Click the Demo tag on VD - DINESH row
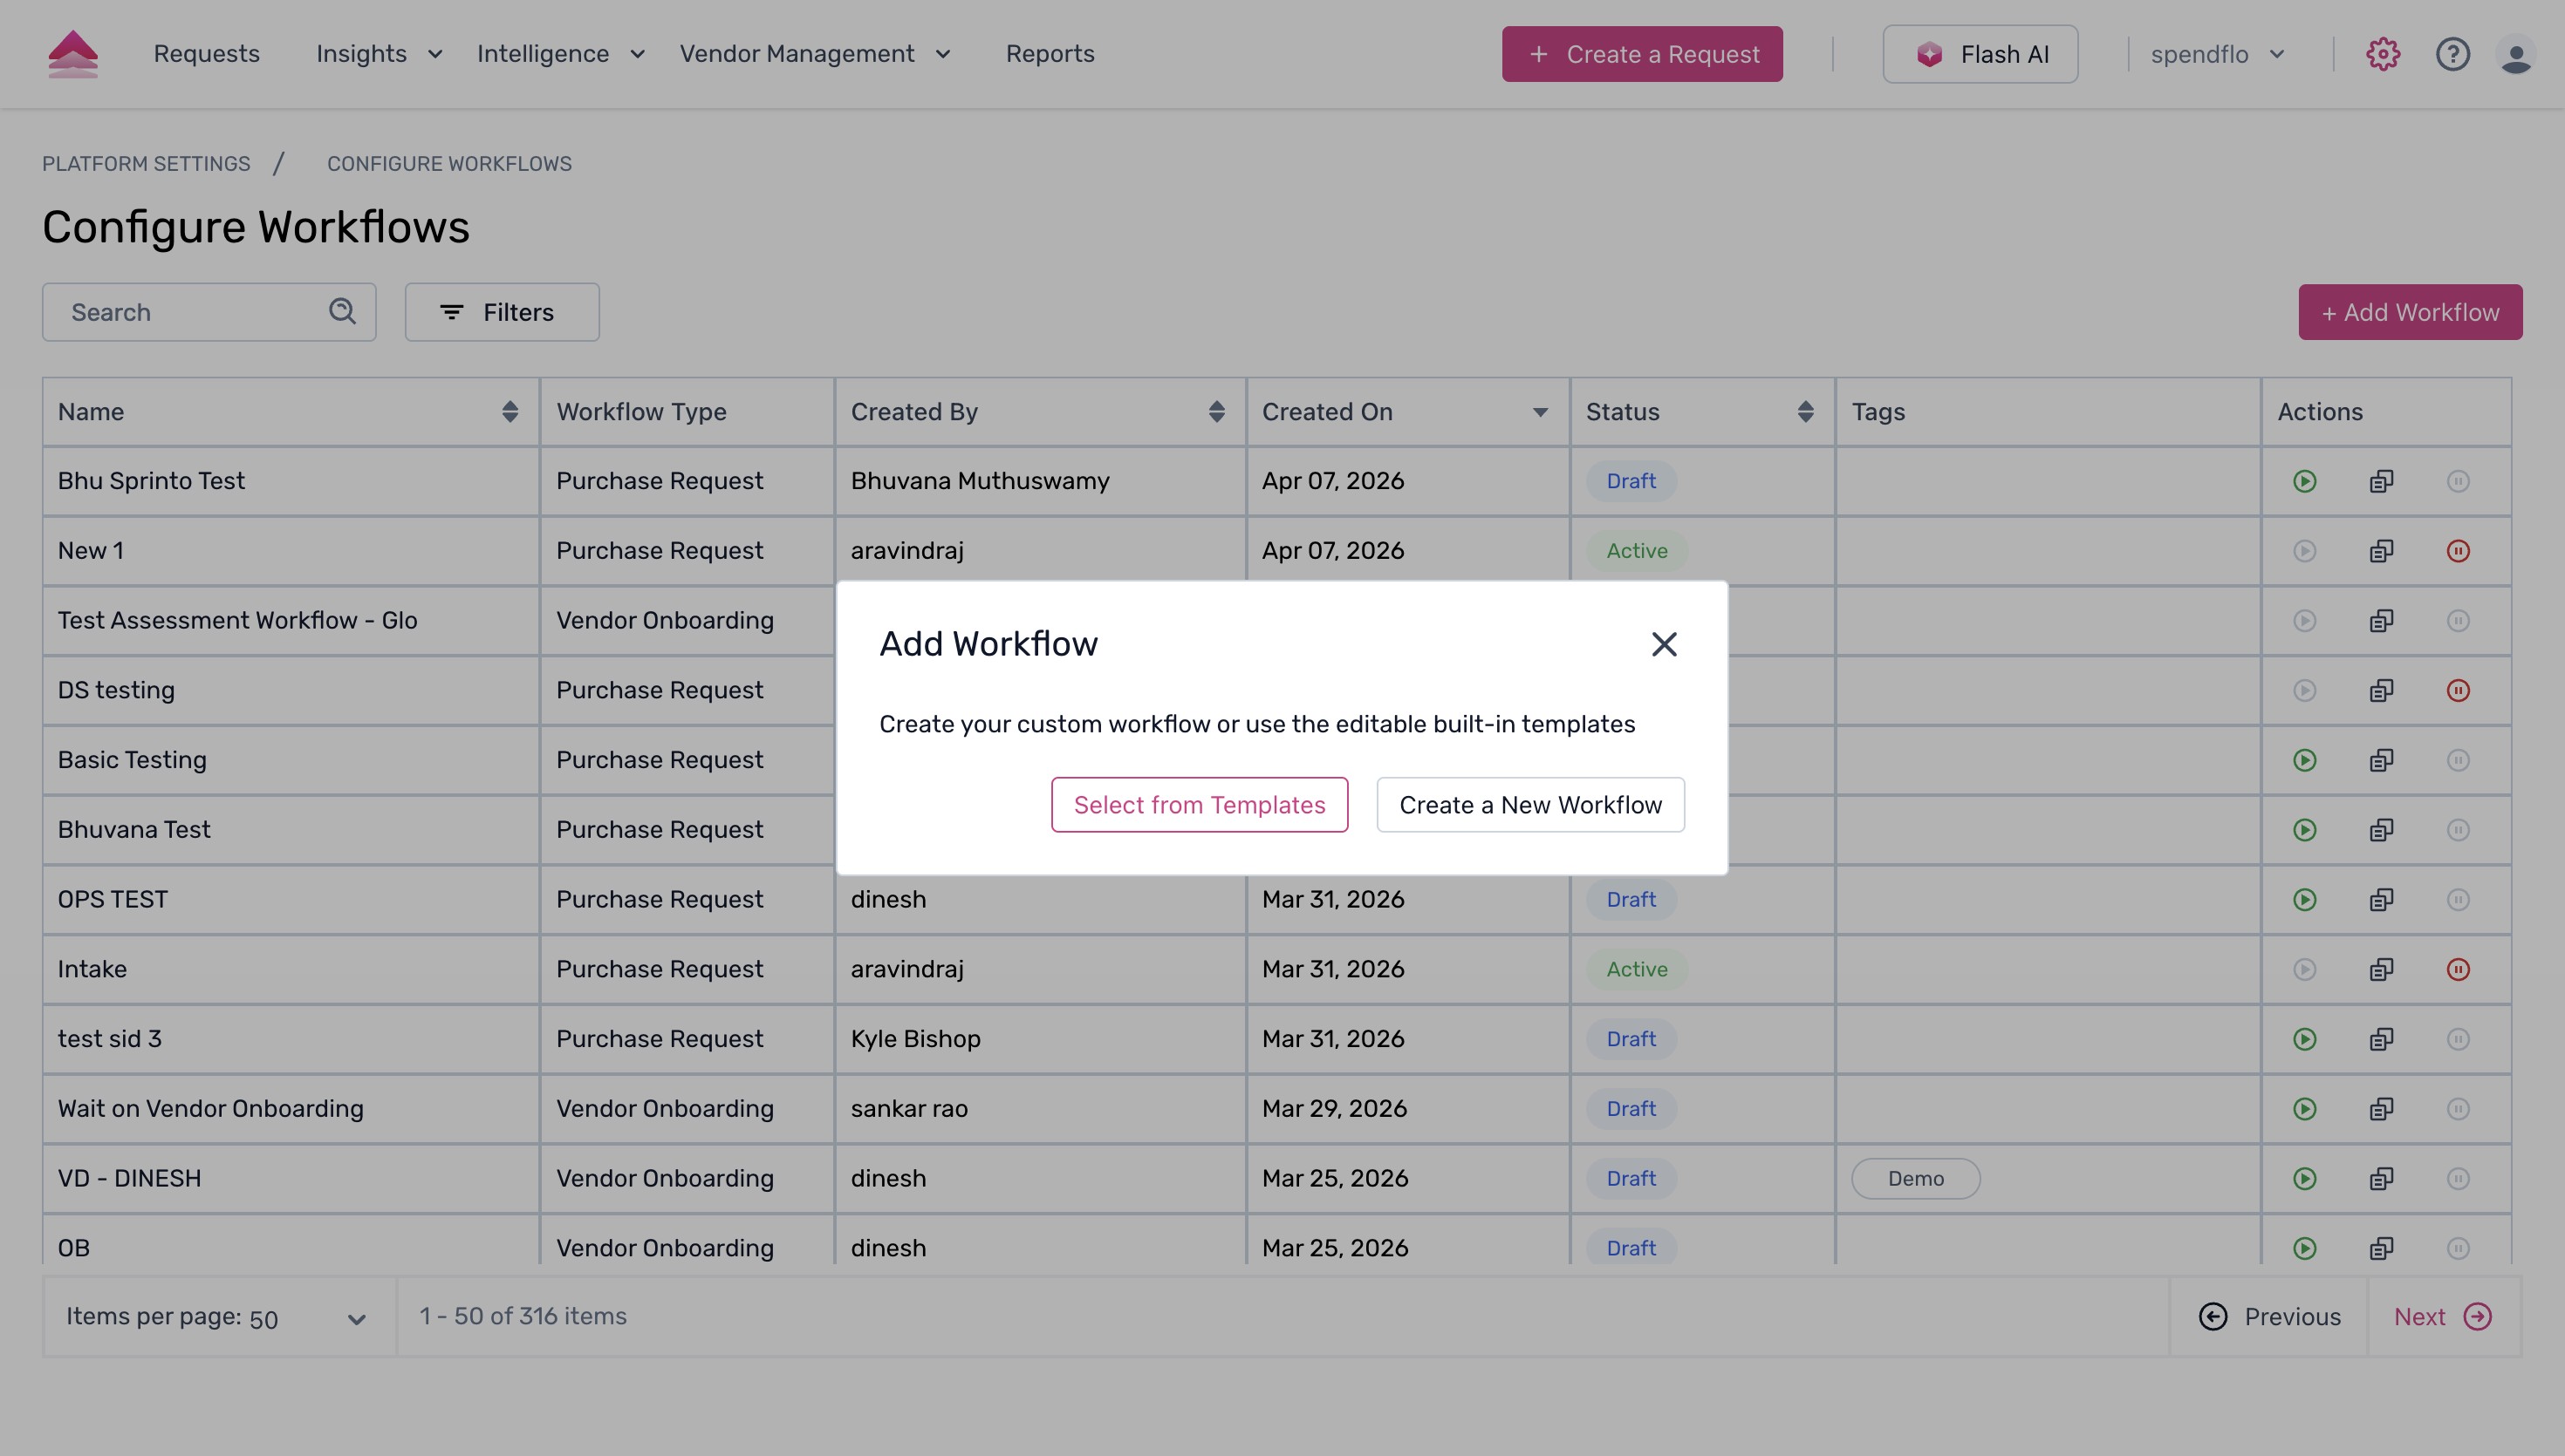 tap(1916, 1178)
